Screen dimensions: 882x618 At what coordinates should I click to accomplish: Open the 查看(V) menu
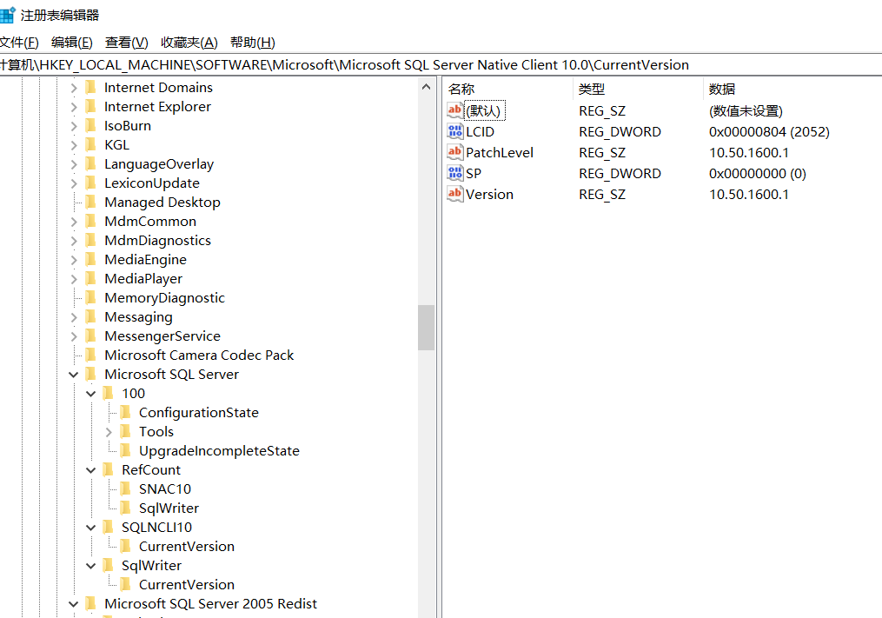pos(126,43)
